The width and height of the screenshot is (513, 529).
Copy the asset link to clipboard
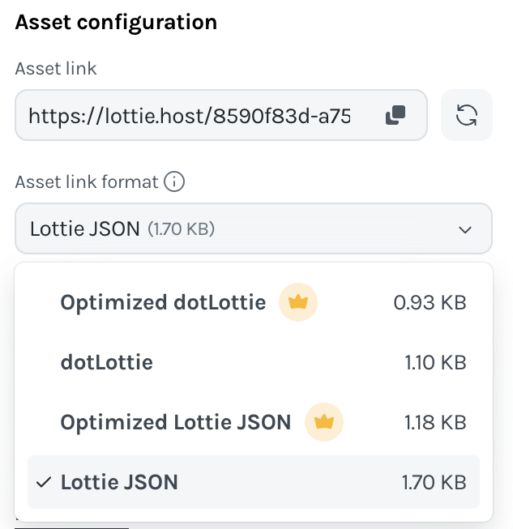coord(395,115)
